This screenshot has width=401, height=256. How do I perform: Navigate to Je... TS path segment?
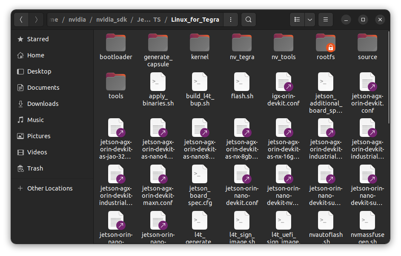point(149,20)
